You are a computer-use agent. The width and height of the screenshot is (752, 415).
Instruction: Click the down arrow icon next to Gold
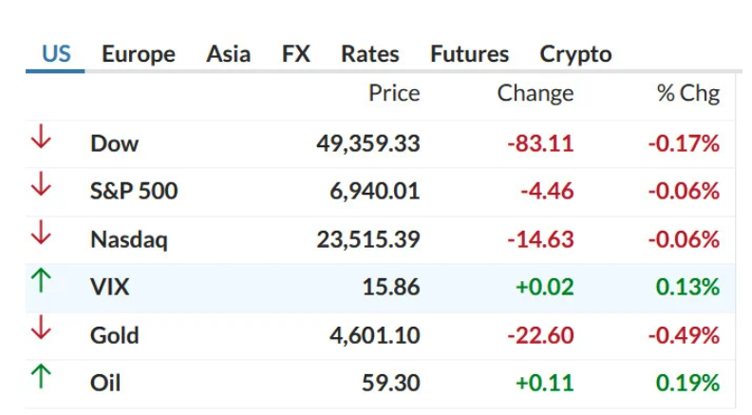pyautogui.click(x=40, y=330)
